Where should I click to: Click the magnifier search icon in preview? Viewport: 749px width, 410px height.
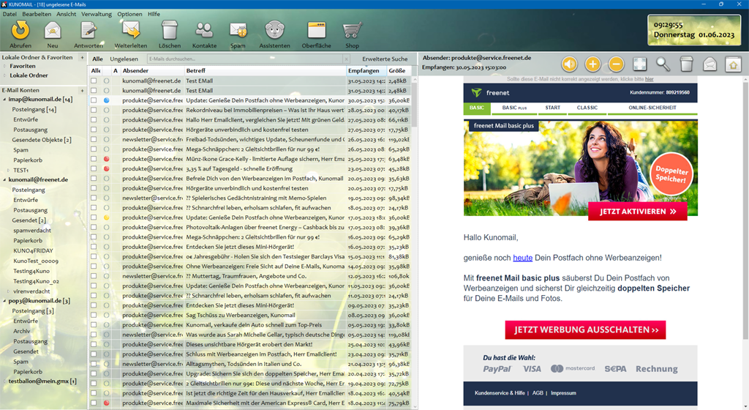[x=663, y=64]
